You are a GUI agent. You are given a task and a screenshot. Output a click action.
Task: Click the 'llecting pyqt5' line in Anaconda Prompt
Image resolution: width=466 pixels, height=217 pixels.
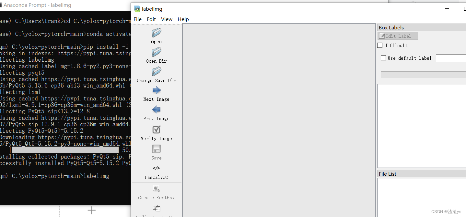[22, 73]
